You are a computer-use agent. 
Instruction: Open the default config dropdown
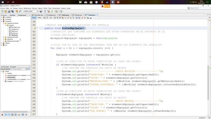31,12
